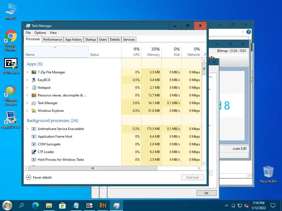Click the Notepad process icon
Screen dimensions: 282x211
point(34,88)
